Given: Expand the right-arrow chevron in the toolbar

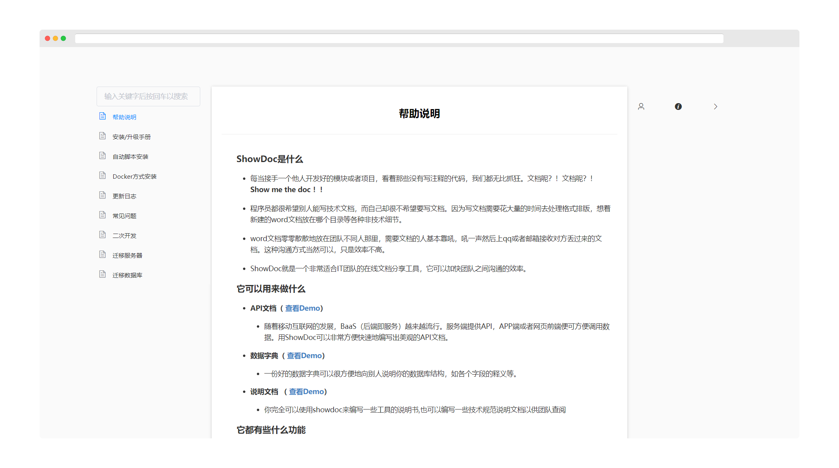Looking at the screenshot, I should [716, 106].
